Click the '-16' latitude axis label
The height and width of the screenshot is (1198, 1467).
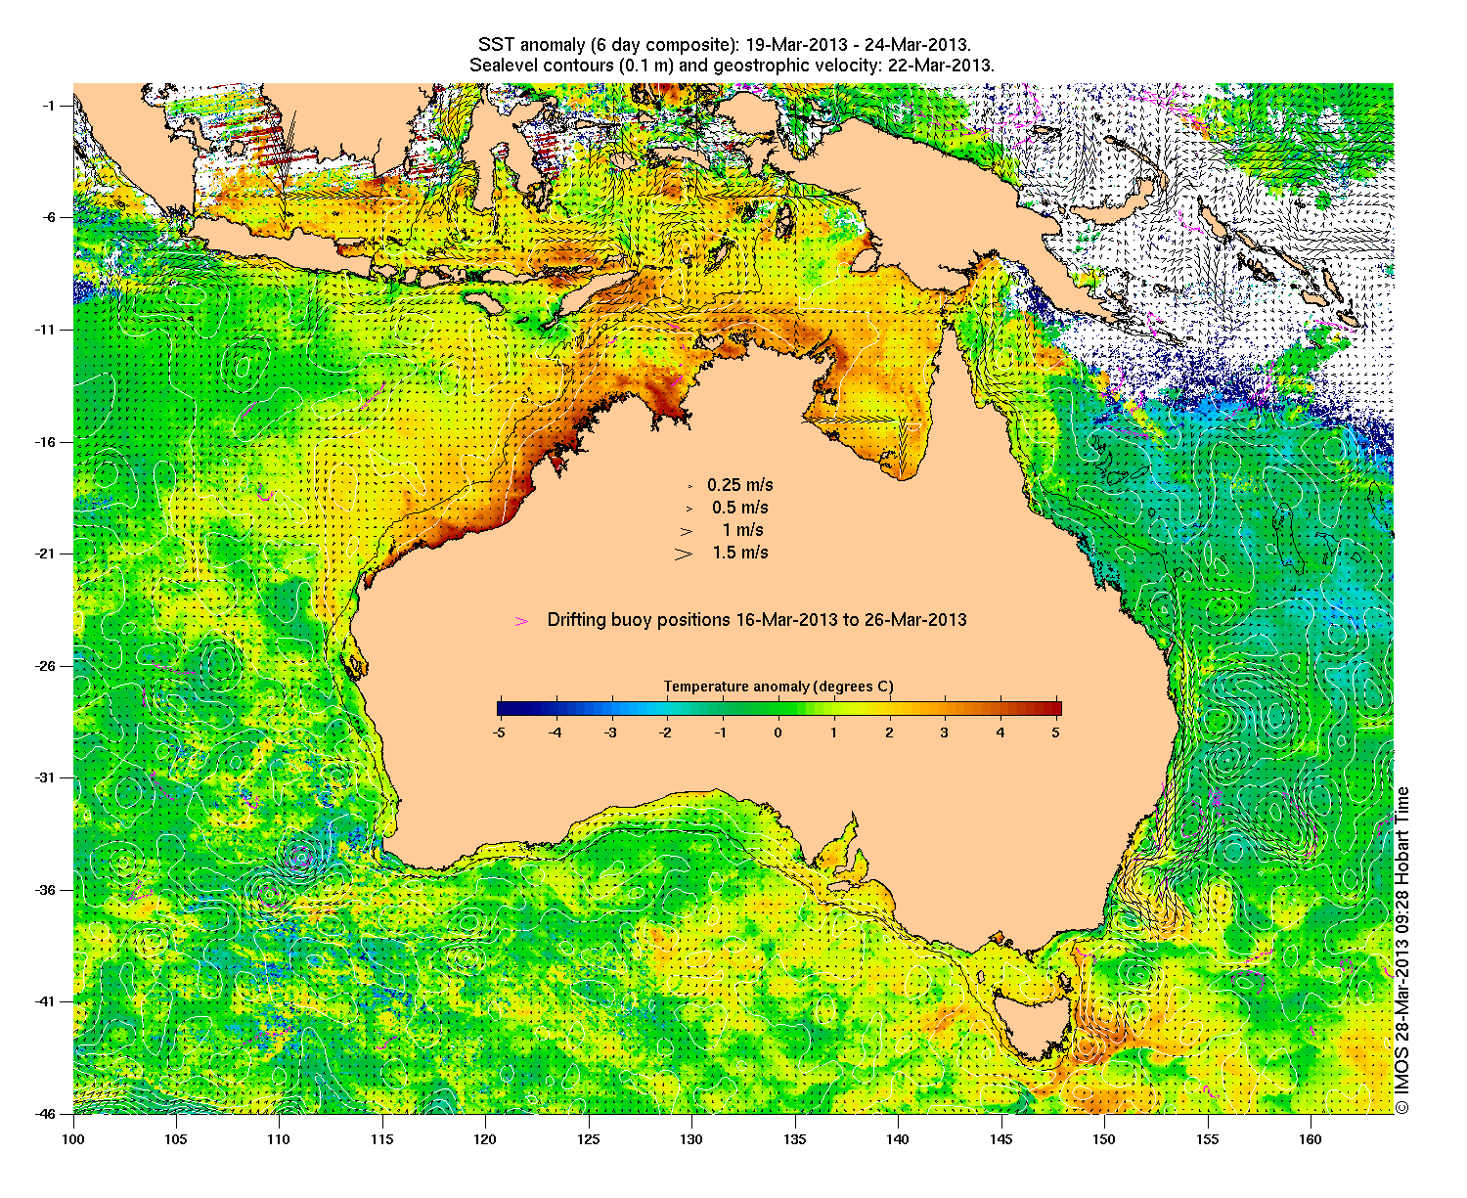pyautogui.click(x=47, y=442)
